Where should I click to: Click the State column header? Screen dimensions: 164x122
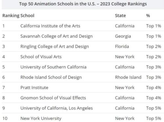120,16
